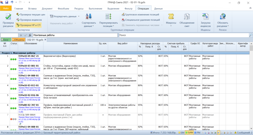
Task: Enable РМ calculation mode
Action: 197,132
